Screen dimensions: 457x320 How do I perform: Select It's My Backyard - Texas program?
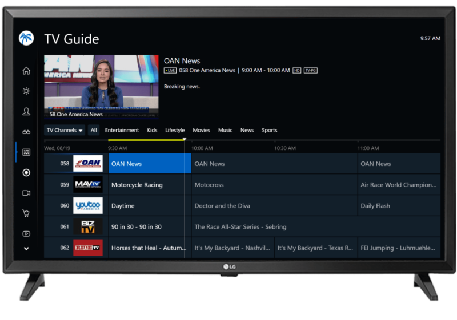(x=316, y=248)
